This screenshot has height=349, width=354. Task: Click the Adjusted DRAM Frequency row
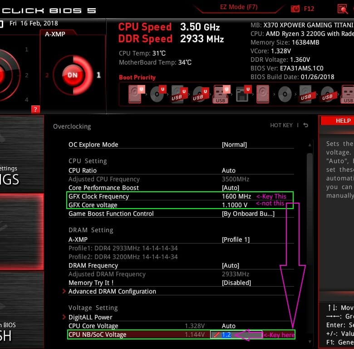181,274
